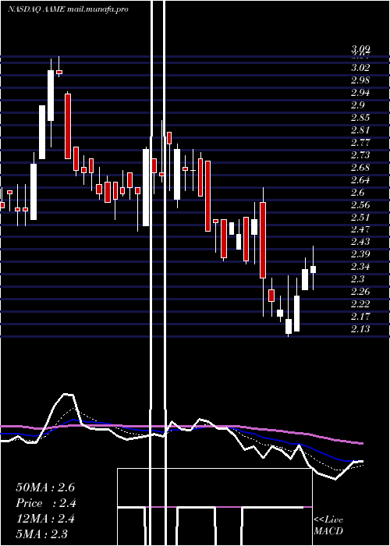Click the 2.51 price axis label
390x546 pixels.
click(x=360, y=218)
